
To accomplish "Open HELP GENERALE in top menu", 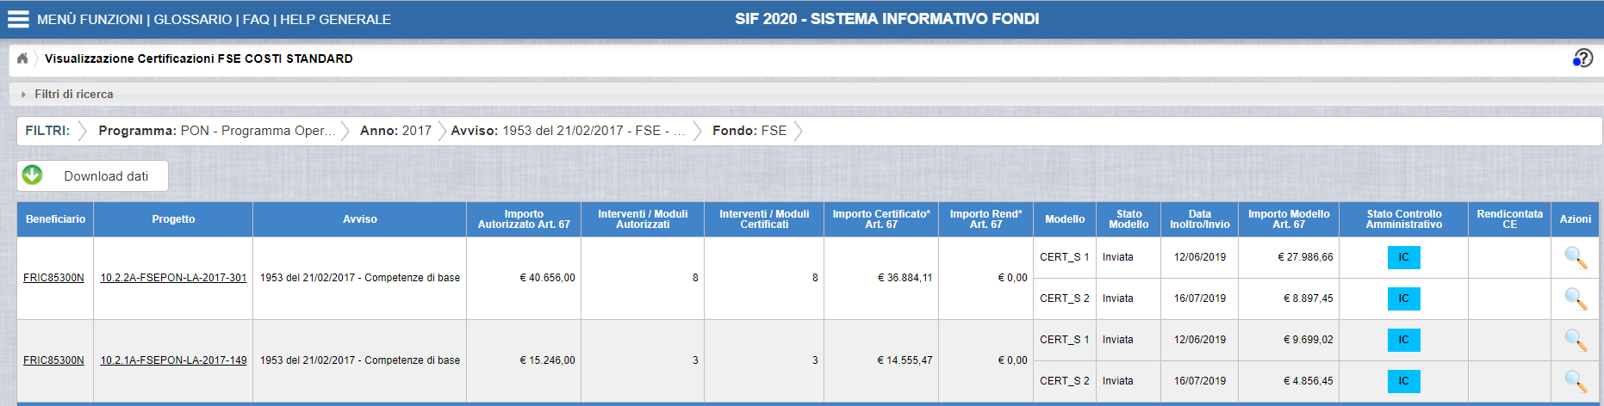I will click(335, 19).
